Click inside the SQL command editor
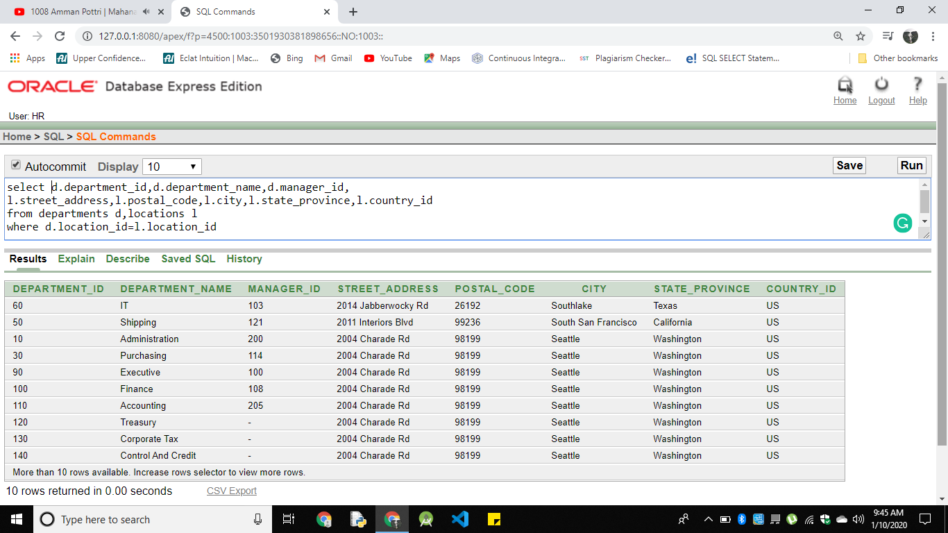This screenshot has height=533, width=948. pos(462,208)
